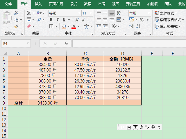Click the Fill down icon
Image resolution: width=186 pixels, height=139 pixels.
point(29,20)
